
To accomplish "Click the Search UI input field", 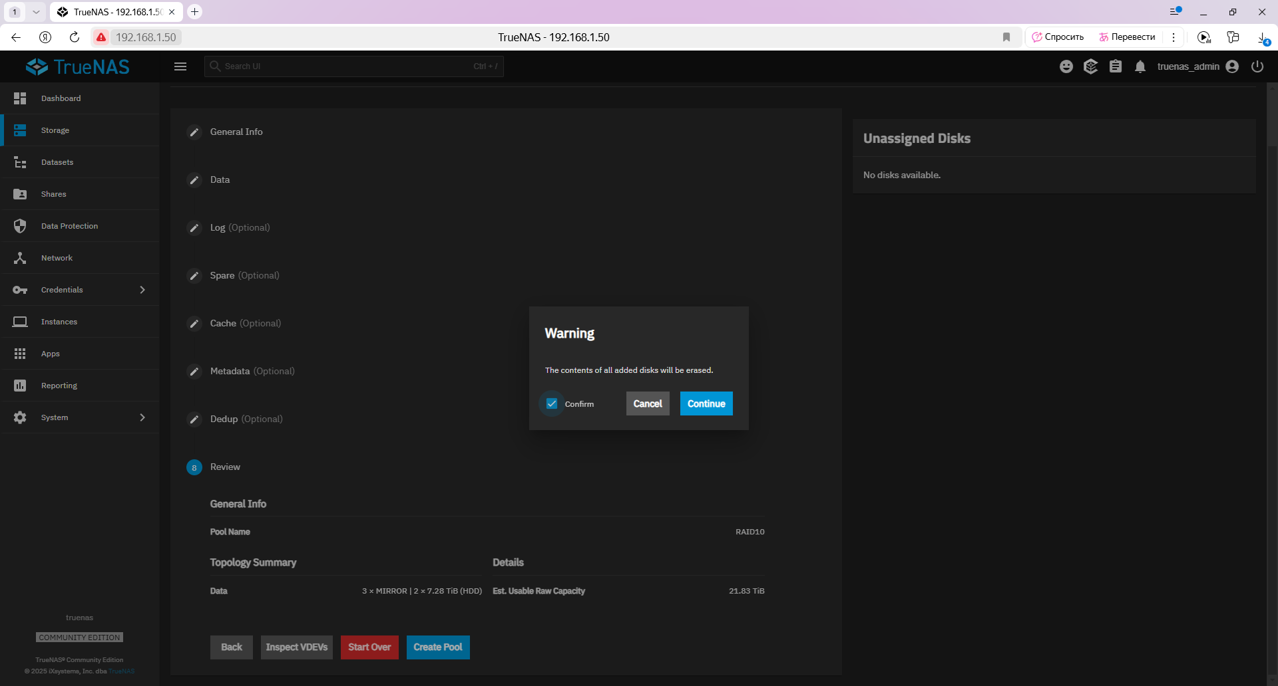I will click(x=354, y=66).
